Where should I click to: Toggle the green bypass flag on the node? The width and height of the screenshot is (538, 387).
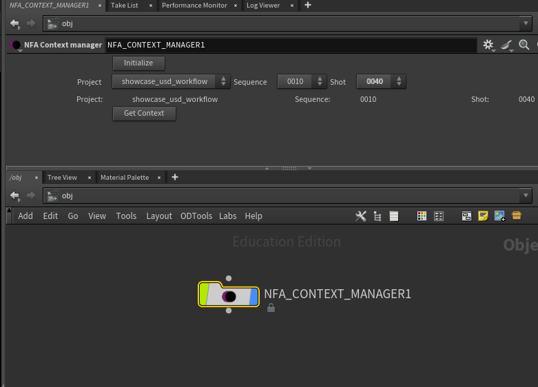click(x=203, y=293)
